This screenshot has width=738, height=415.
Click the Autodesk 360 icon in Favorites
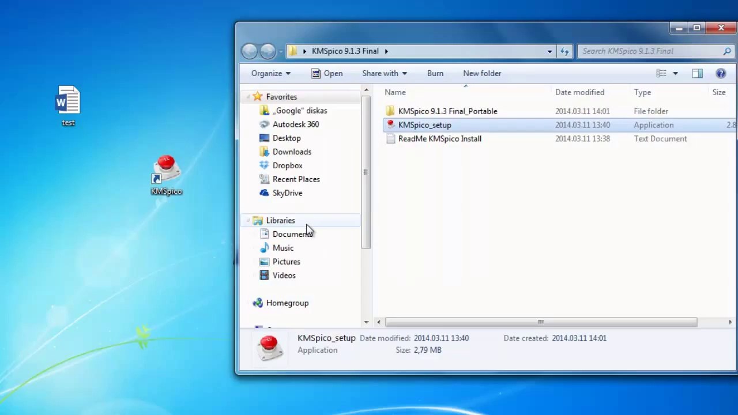[264, 124]
